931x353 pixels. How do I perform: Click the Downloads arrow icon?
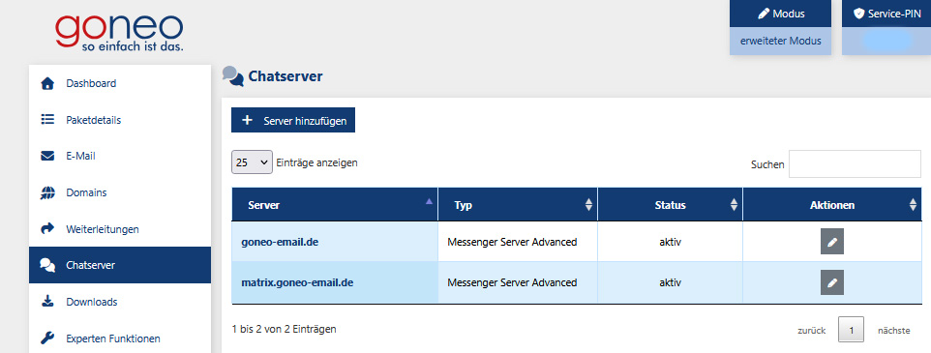pyautogui.click(x=47, y=302)
